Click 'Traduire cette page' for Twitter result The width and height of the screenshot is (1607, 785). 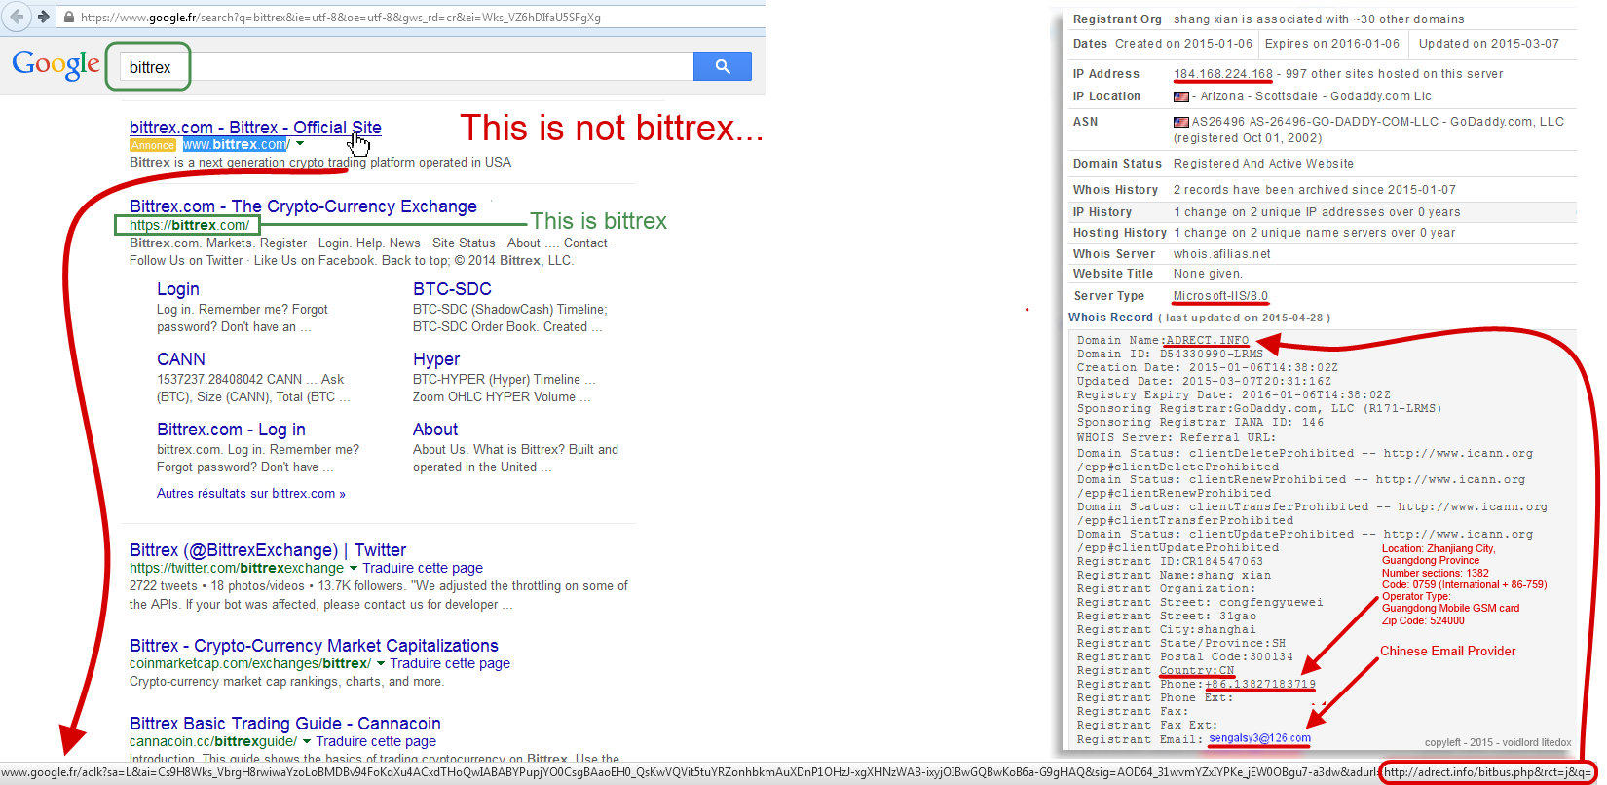pos(423,568)
